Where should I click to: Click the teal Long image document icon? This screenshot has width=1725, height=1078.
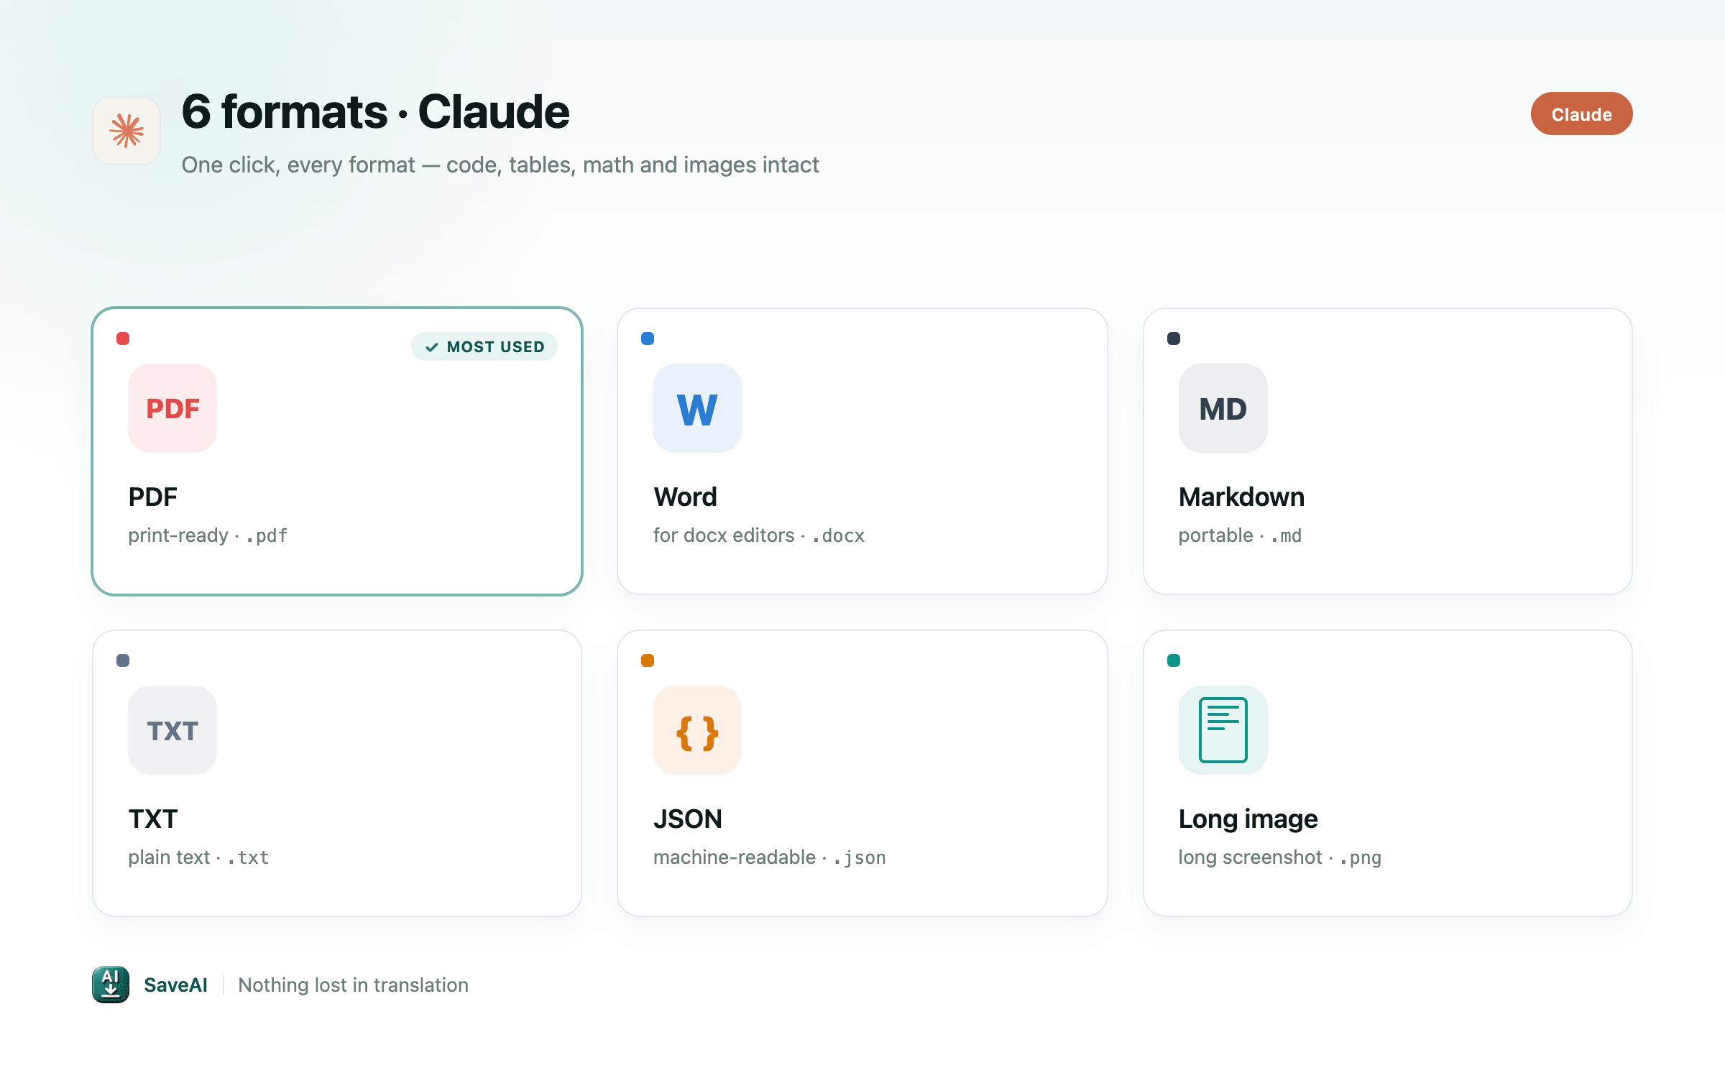1223,730
